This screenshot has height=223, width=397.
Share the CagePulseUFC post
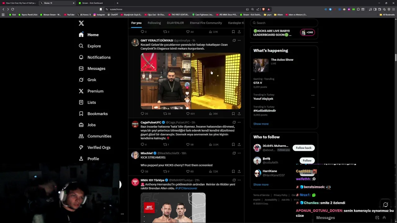(x=239, y=144)
